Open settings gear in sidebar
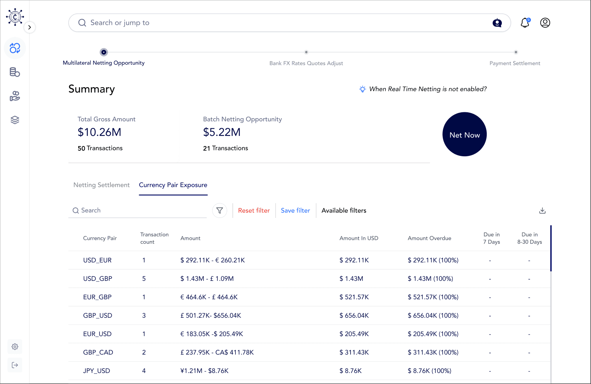The image size is (591, 384). pyautogui.click(x=15, y=347)
